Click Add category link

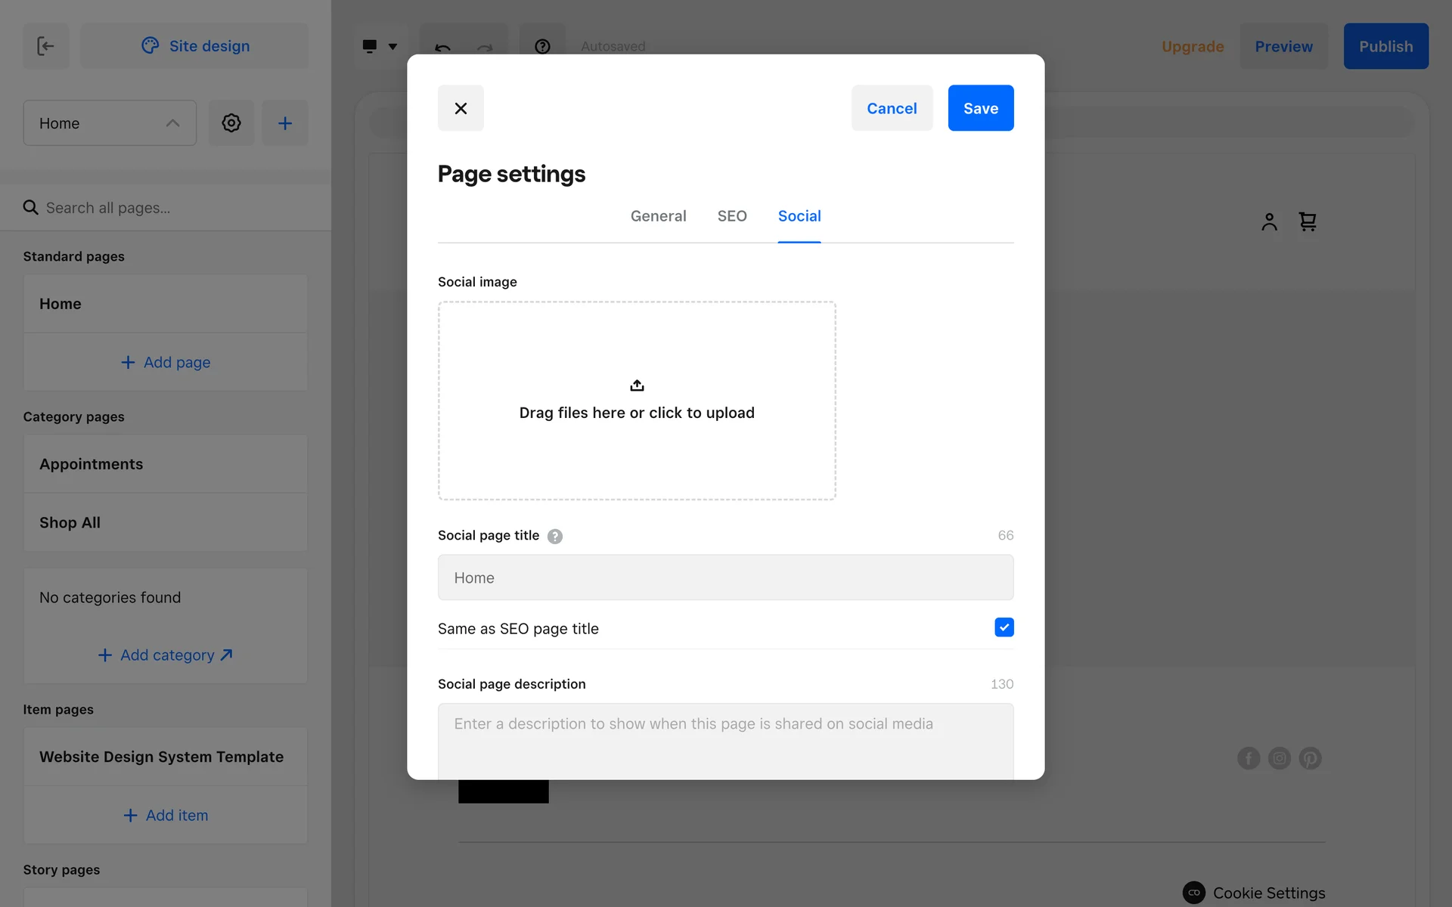(x=166, y=655)
